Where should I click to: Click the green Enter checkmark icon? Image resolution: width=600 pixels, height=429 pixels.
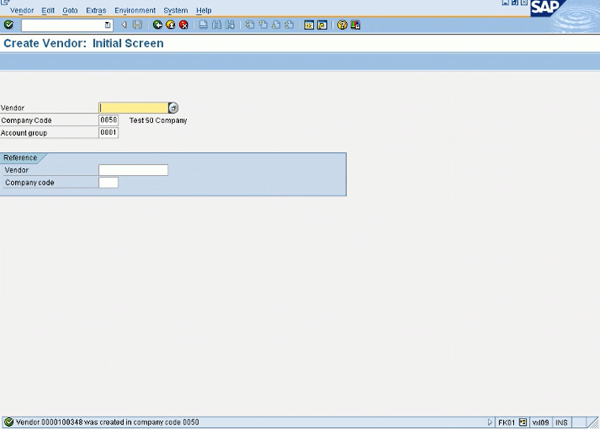9,25
